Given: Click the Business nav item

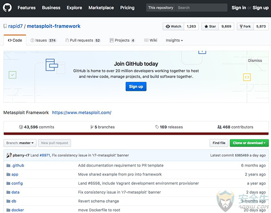Looking at the screenshot, I should click(51, 8).
